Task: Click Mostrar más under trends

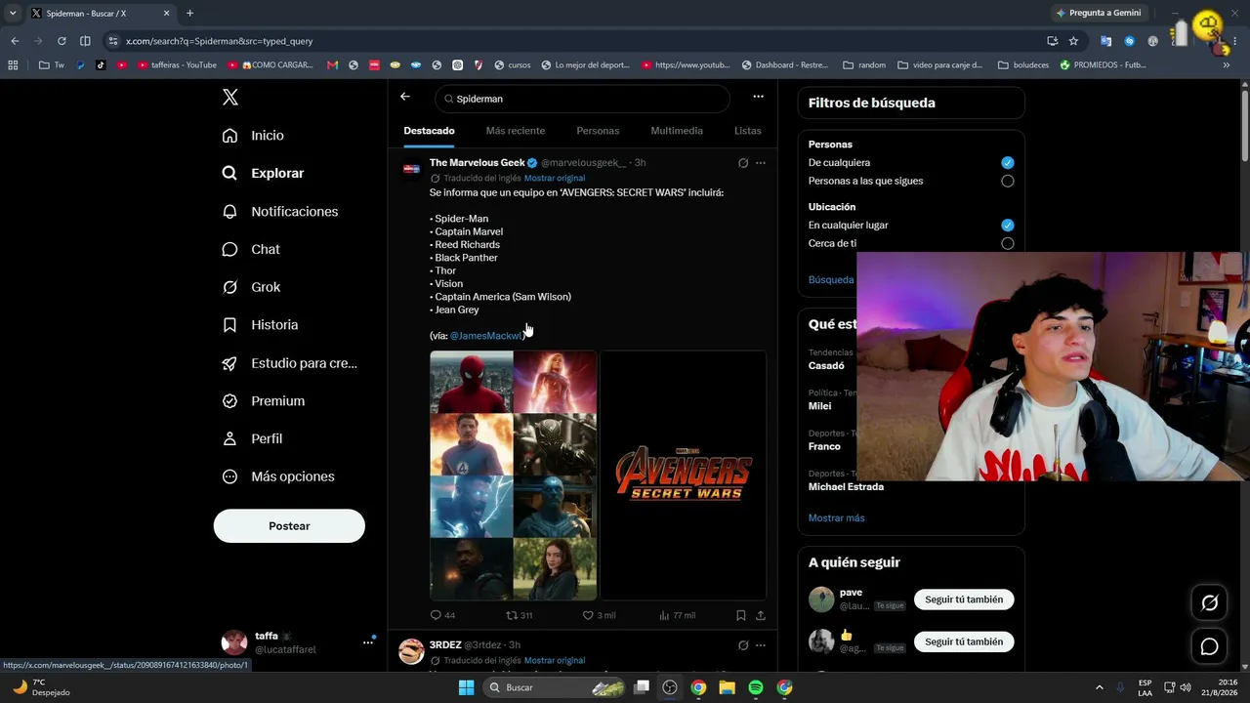Action: (x=836, y=518)
